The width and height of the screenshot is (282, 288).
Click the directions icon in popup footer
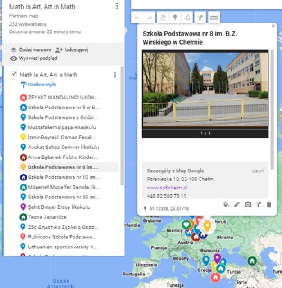[x=259, y=204]
